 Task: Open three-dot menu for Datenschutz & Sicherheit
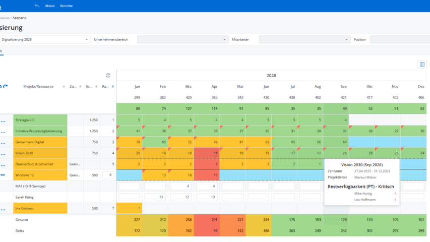(x=3, y=165)
